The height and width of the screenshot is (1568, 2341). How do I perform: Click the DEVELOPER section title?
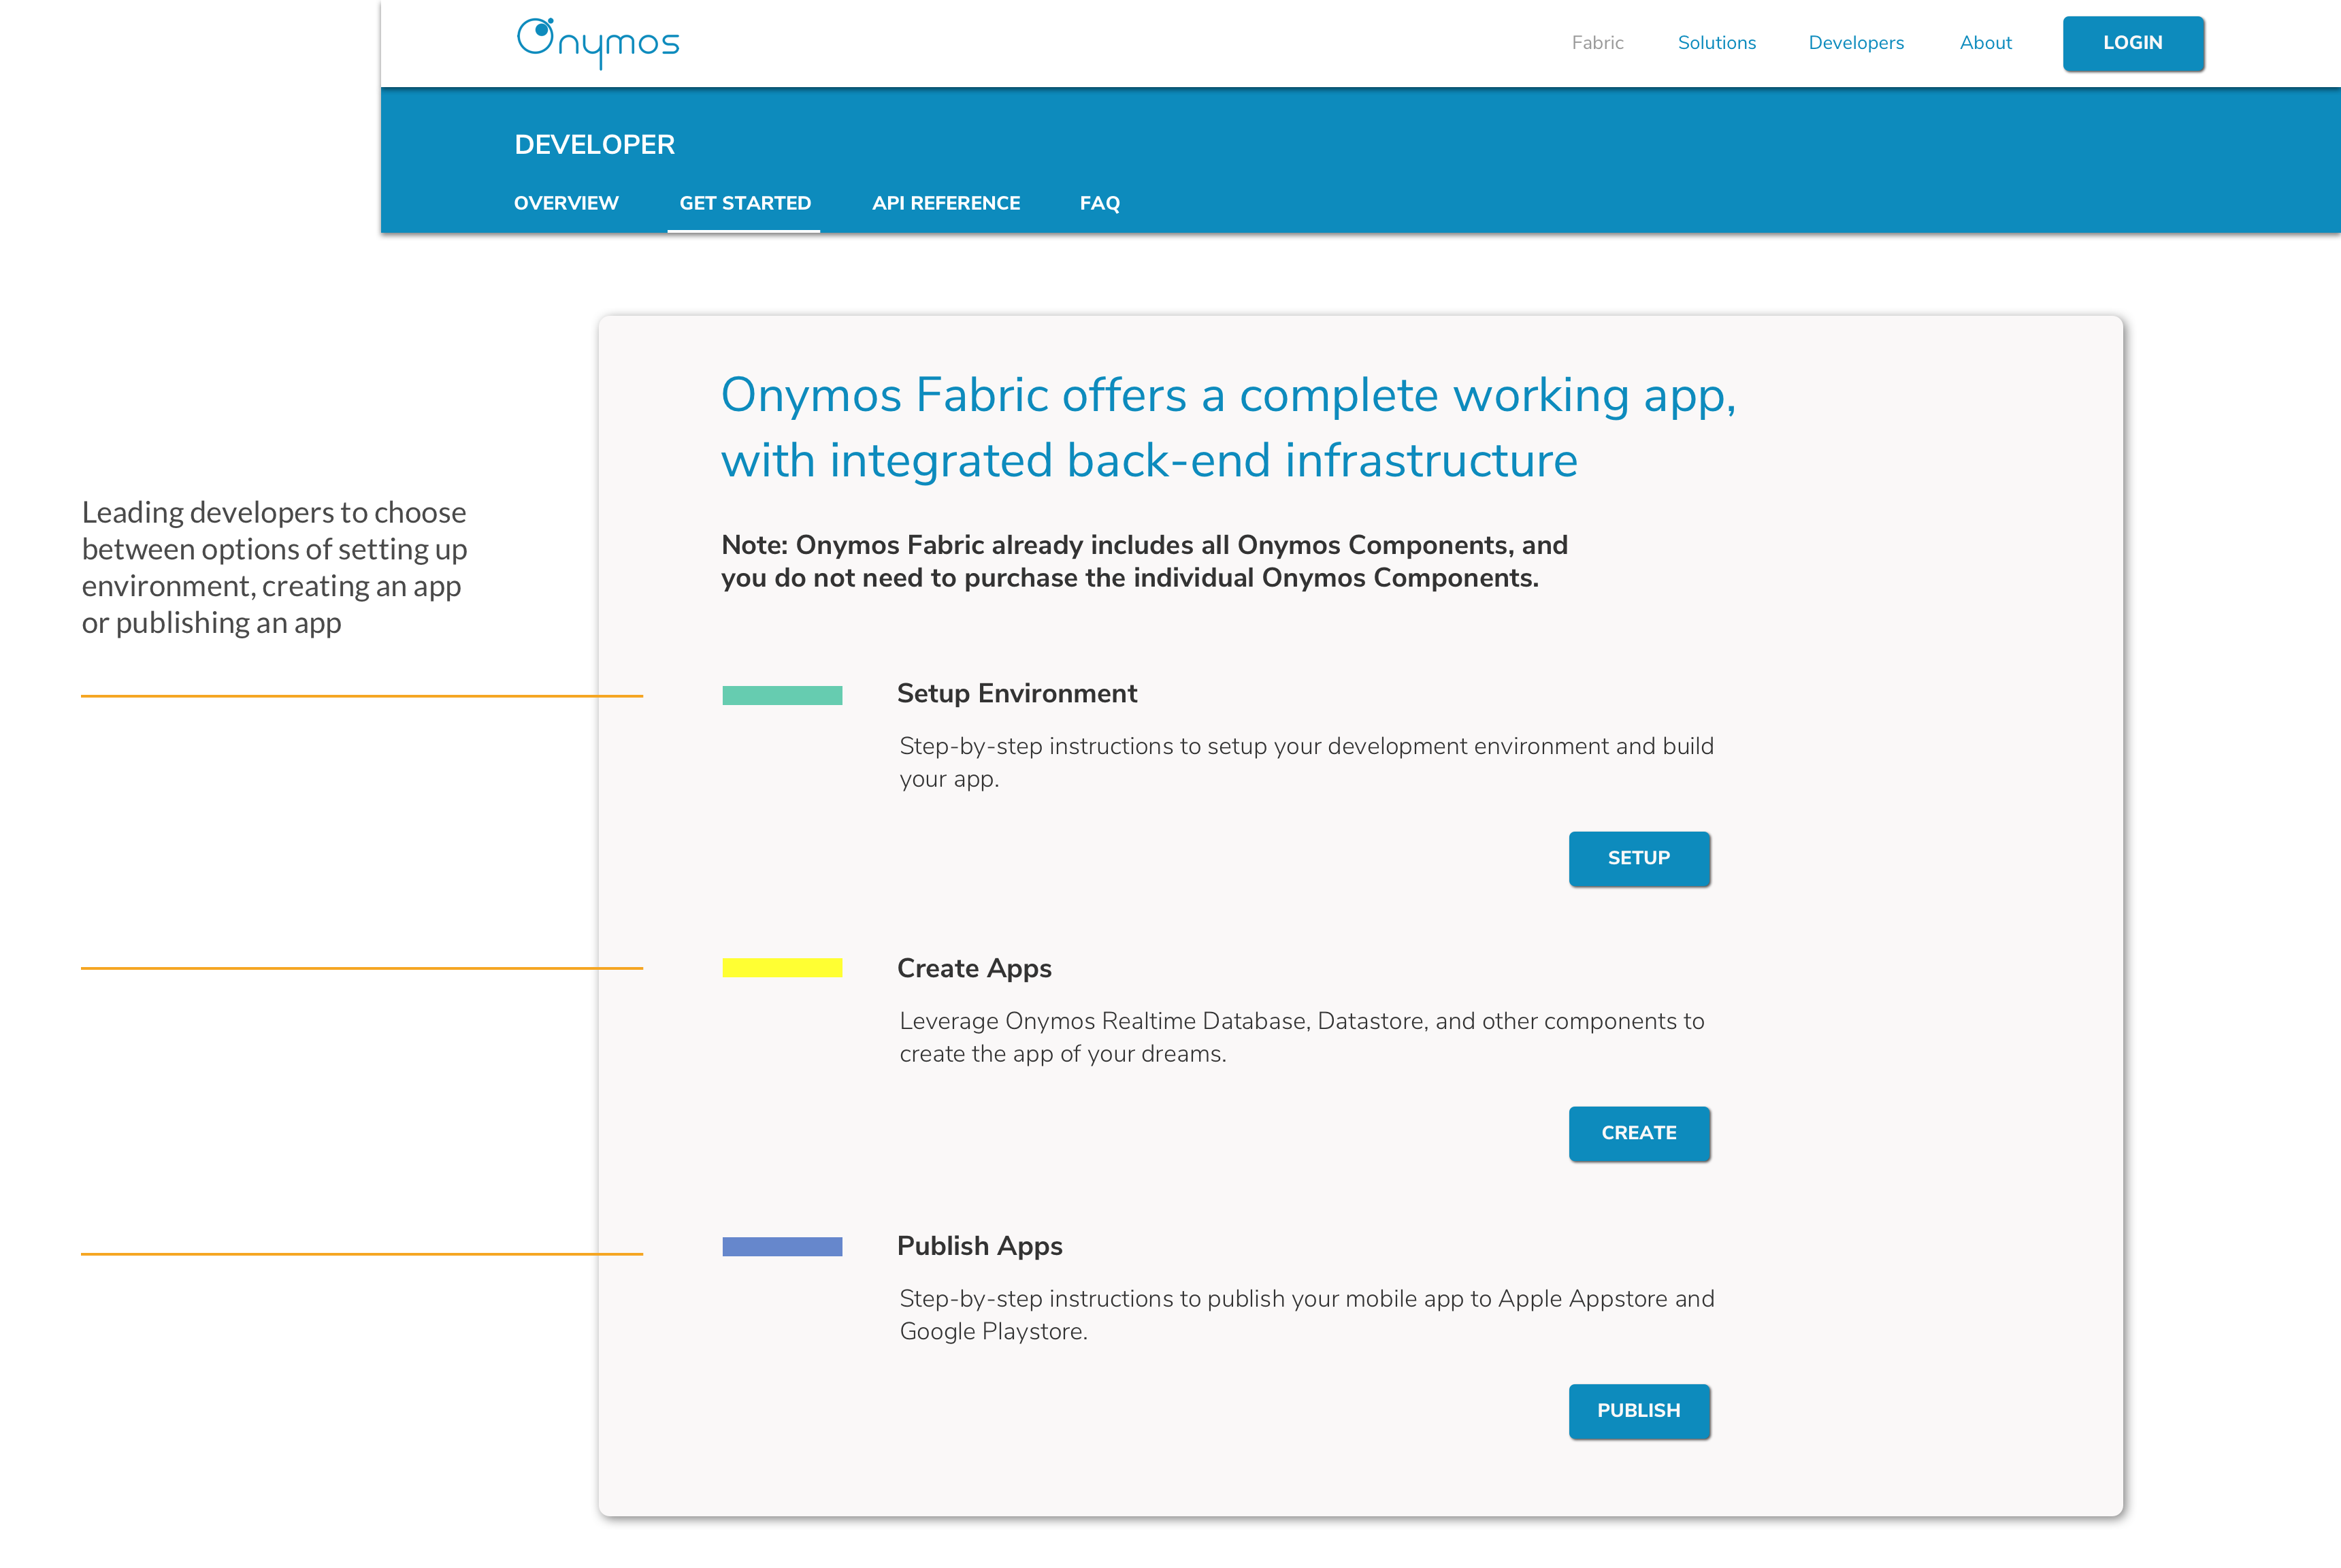pos(595,145)
